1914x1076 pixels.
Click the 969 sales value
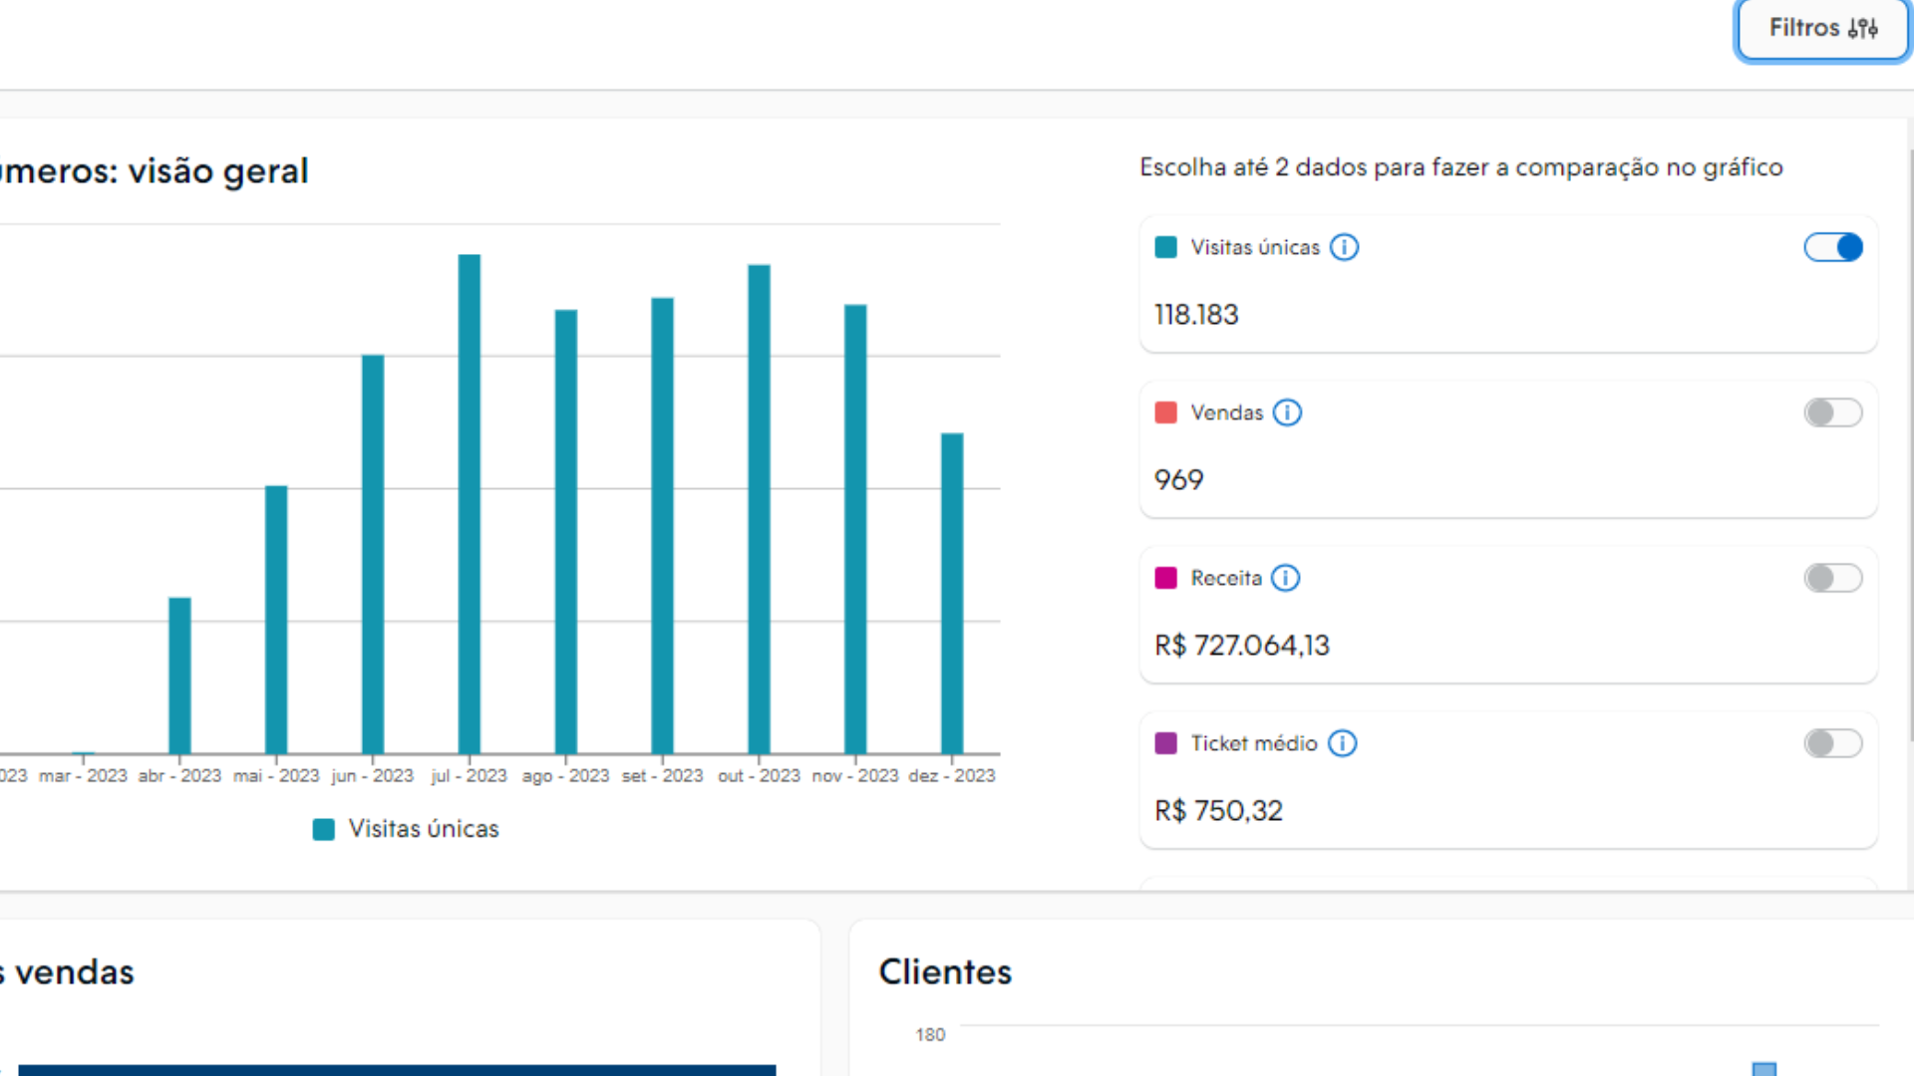click(x=1179, y=480)
